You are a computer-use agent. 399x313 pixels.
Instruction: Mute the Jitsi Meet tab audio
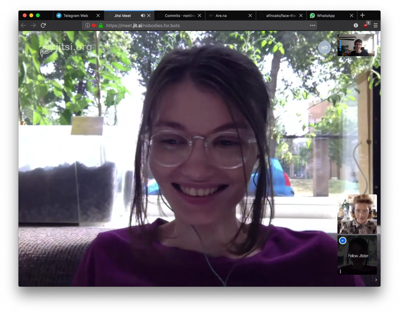[x=143, y=16]
